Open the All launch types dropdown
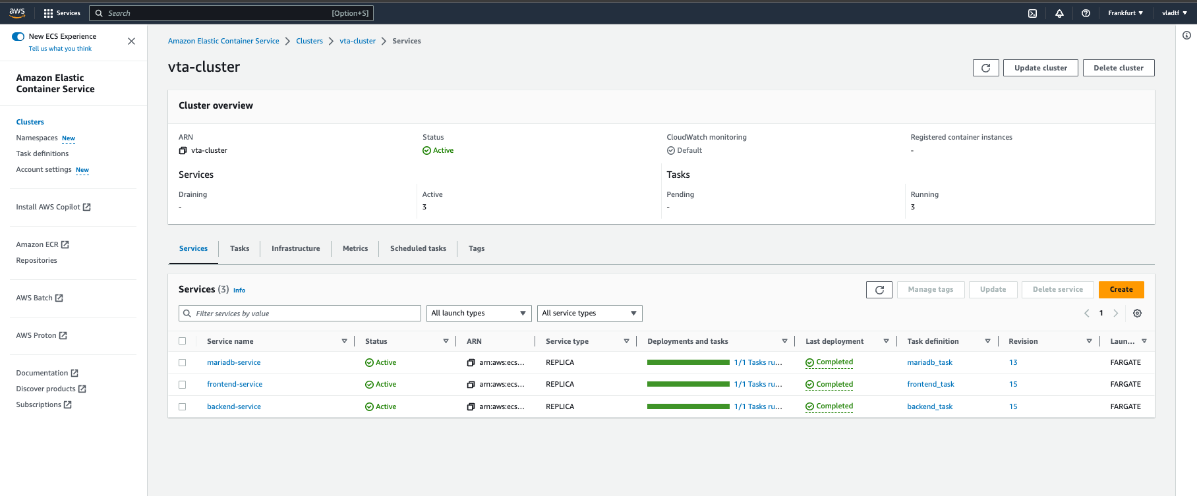1197x496 pixels. click(479, 314)
